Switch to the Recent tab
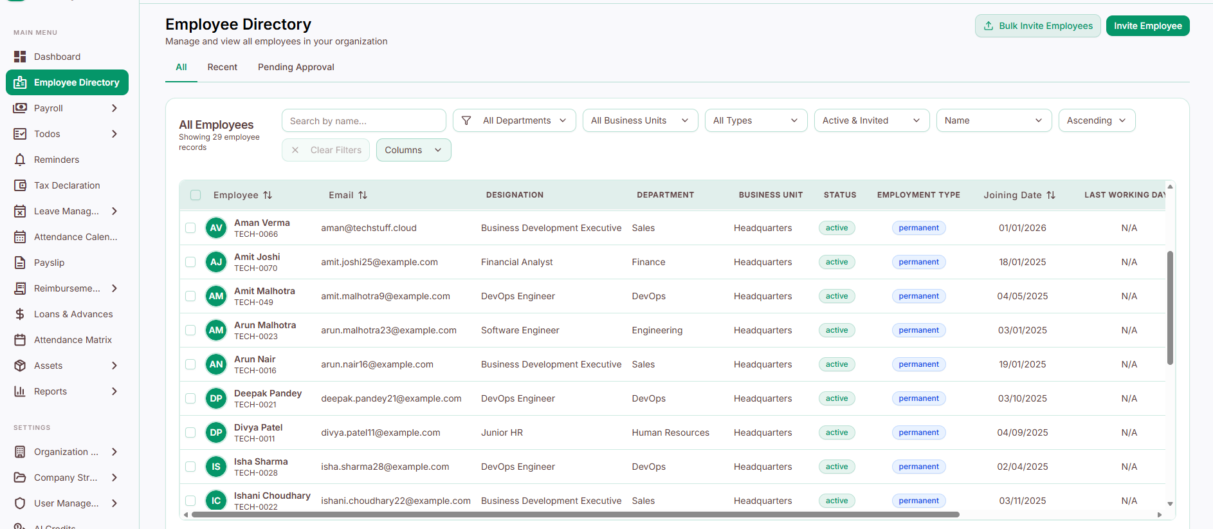This screenshot has width=1213, height=529. [223, 67]
